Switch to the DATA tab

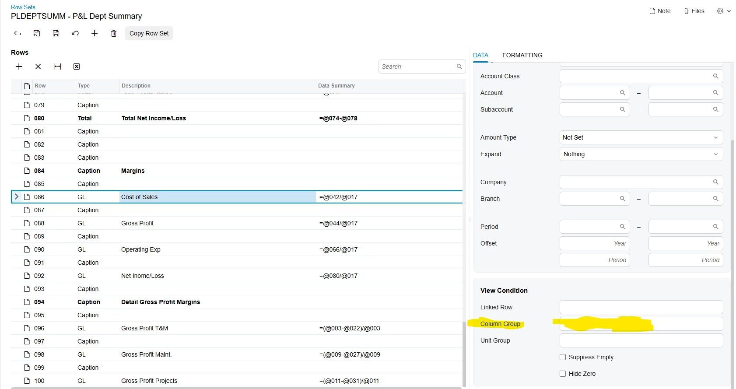point(480,55)
